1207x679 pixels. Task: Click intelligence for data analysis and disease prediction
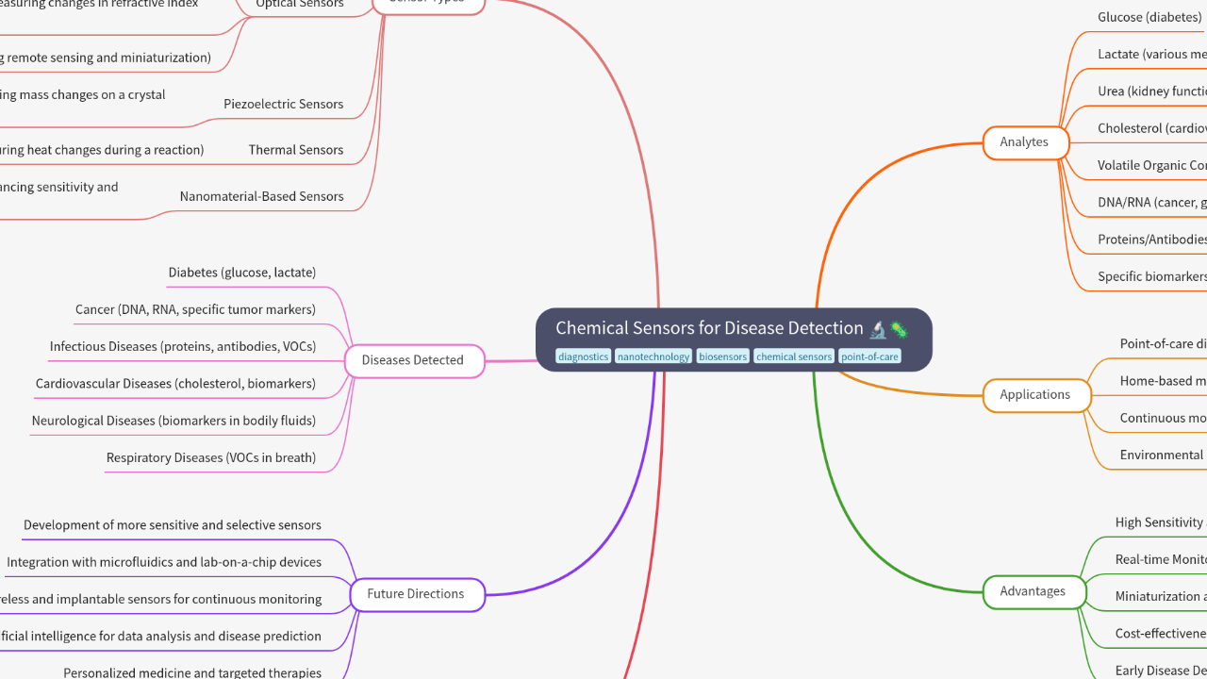click(160, 637)
